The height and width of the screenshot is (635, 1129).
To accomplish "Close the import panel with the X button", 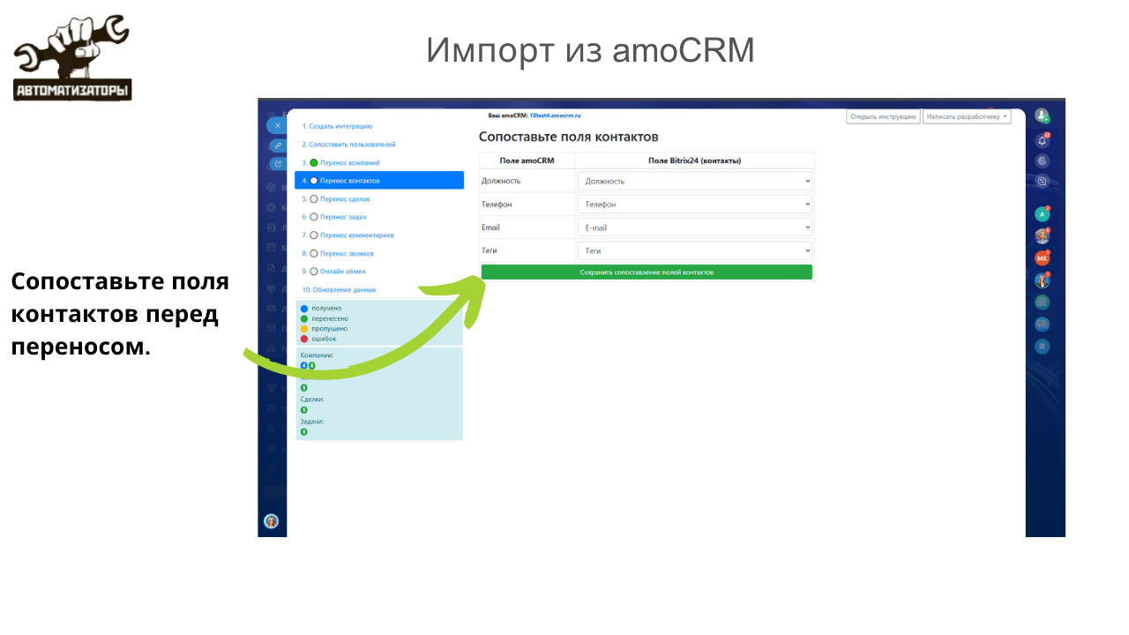I will click(x=277, y=125).
